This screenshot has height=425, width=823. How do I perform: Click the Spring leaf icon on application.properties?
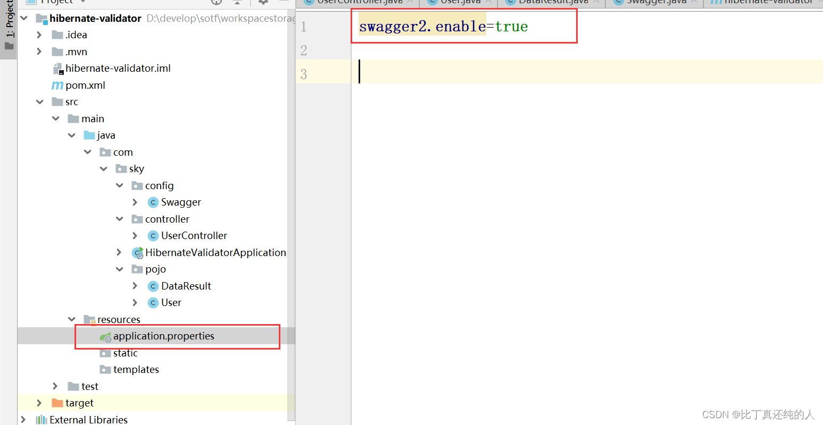pos(105,336)
